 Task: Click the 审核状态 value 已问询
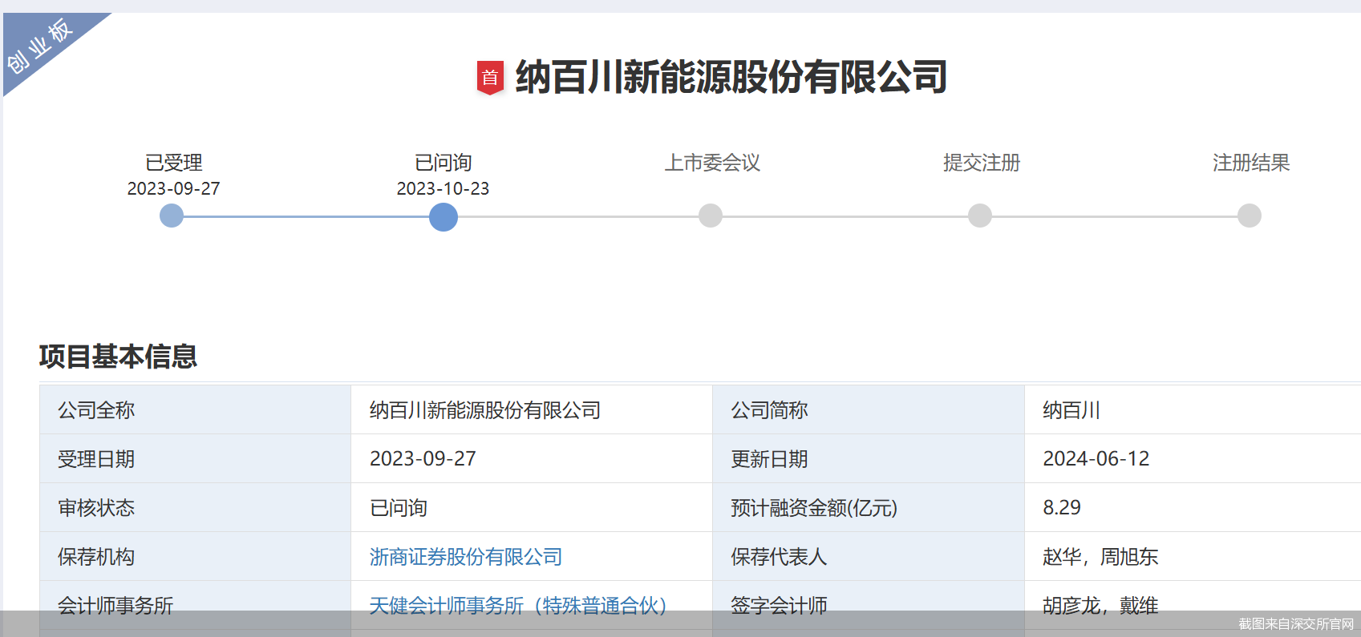point(532,508)
